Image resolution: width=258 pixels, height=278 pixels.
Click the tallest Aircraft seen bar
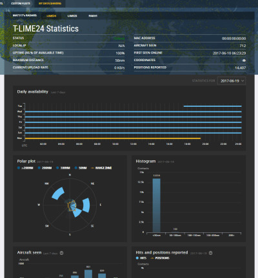tap(88, 273)
